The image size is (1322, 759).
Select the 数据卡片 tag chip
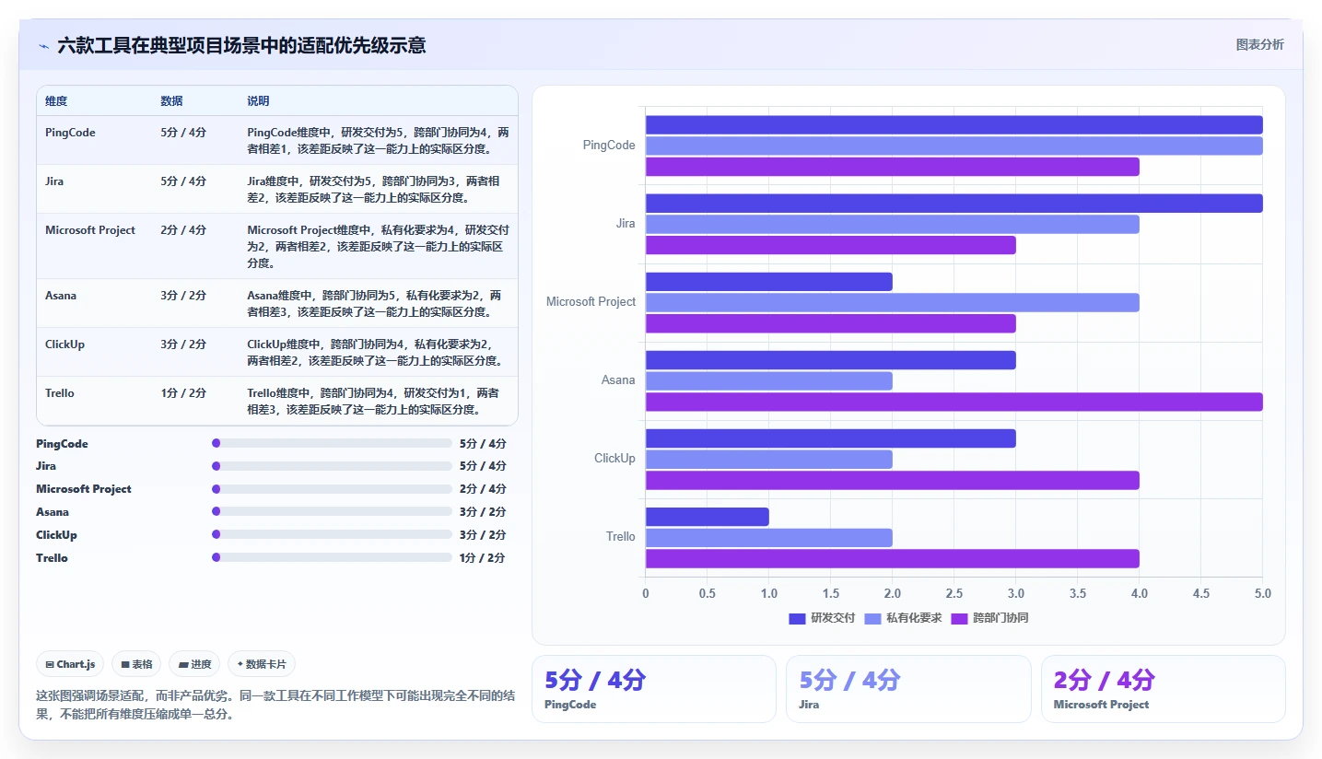click(x=262, y=664)
